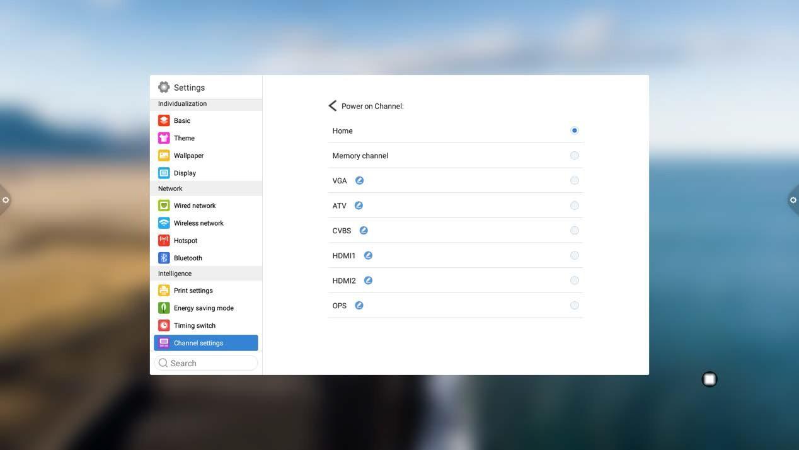Expand the left edge side toolbar handle
The image size is (799, 450).
click(5, 200)
